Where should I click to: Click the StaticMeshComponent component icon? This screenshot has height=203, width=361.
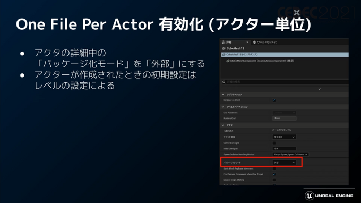[228, 61]
